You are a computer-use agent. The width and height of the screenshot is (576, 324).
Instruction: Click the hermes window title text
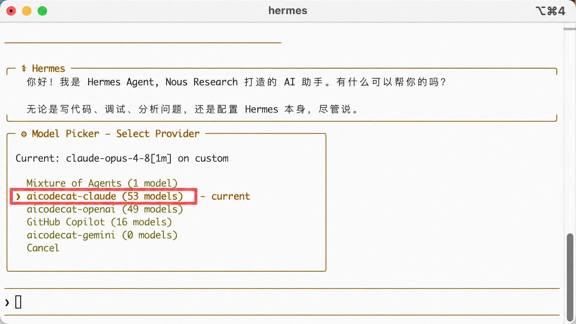288,11
